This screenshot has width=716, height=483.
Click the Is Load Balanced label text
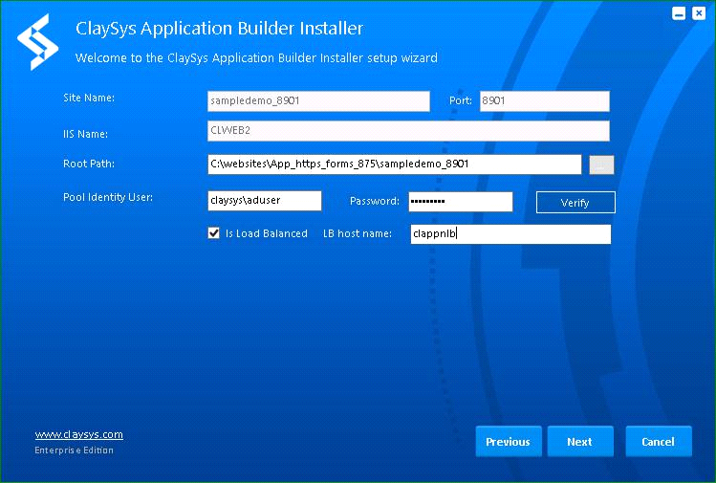click(x=266, y=233)
